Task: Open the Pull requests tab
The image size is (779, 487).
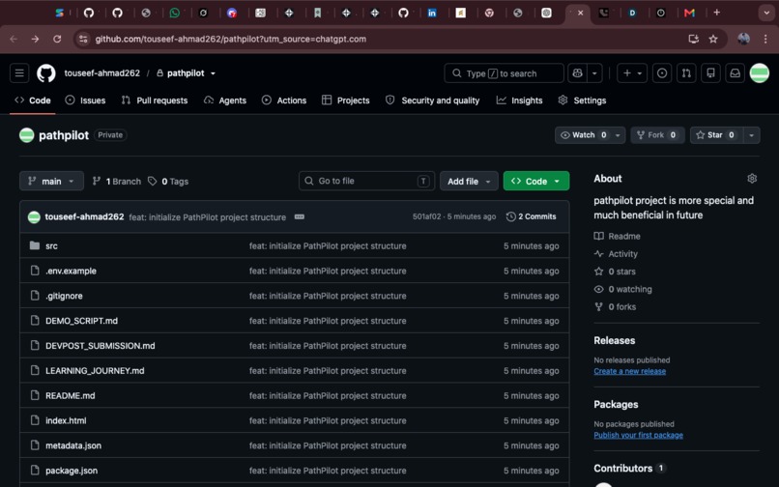Action: tap(155, 100)
